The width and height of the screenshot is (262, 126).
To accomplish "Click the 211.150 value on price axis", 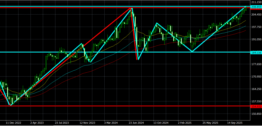I will [x=256, y=2].
